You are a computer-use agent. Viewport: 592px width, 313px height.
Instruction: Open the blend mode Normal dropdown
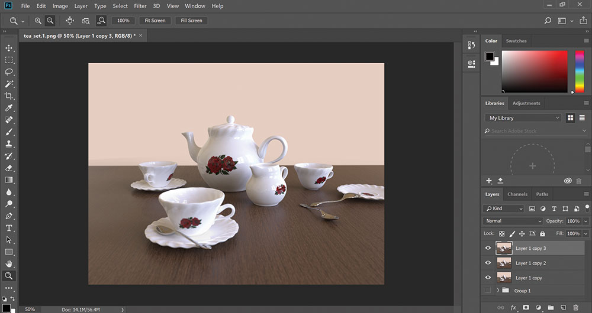513,221
